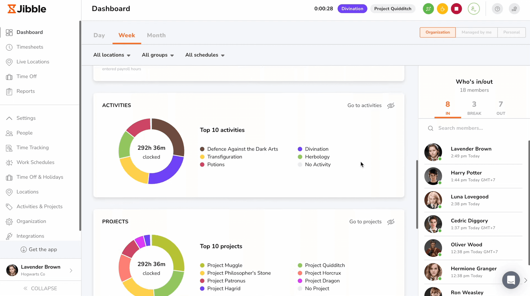Open the help question mark icon

497,9
